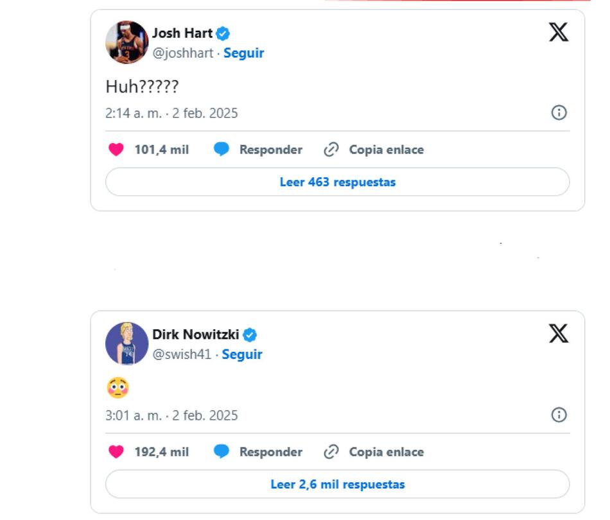Open the Dirk Nowitzki display name link
Screen dimensions: 610x520
195,334
